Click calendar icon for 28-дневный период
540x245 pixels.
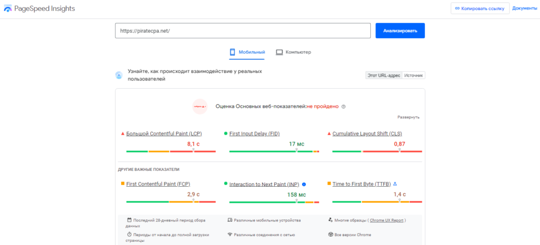[x=129, y=220]
